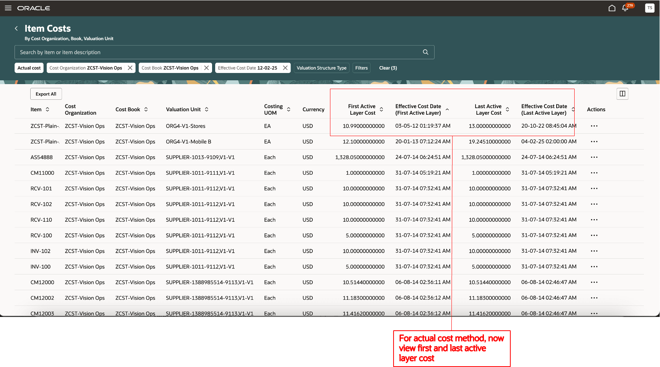Select the Valuation Structure Type filter
Image resolution: width=660 pixels, height=367 pixels.
[322, 68]
